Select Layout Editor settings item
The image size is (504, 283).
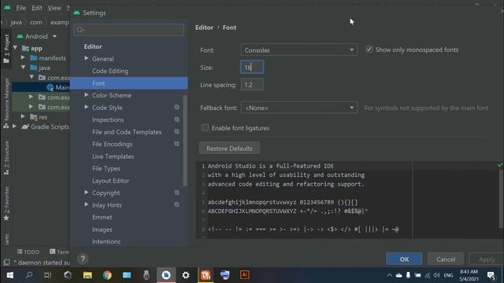click(110, 181)
